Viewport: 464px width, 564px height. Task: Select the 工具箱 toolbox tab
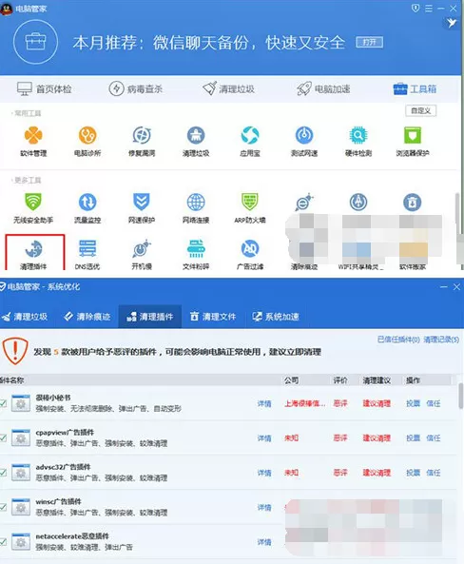(415, 88)
